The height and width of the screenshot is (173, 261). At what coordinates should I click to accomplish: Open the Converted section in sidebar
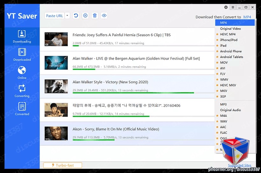pos(22,109)
